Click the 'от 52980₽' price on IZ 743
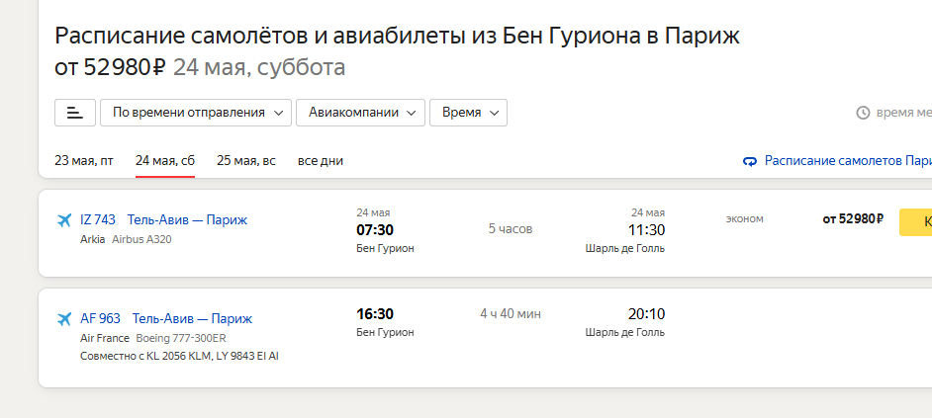The height and width of the screenshot is (418, 932). (x=853, y=219)
